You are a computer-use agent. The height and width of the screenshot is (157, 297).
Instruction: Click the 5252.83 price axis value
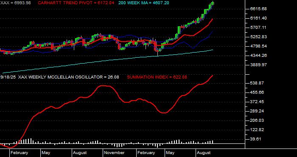pos(258,37)
